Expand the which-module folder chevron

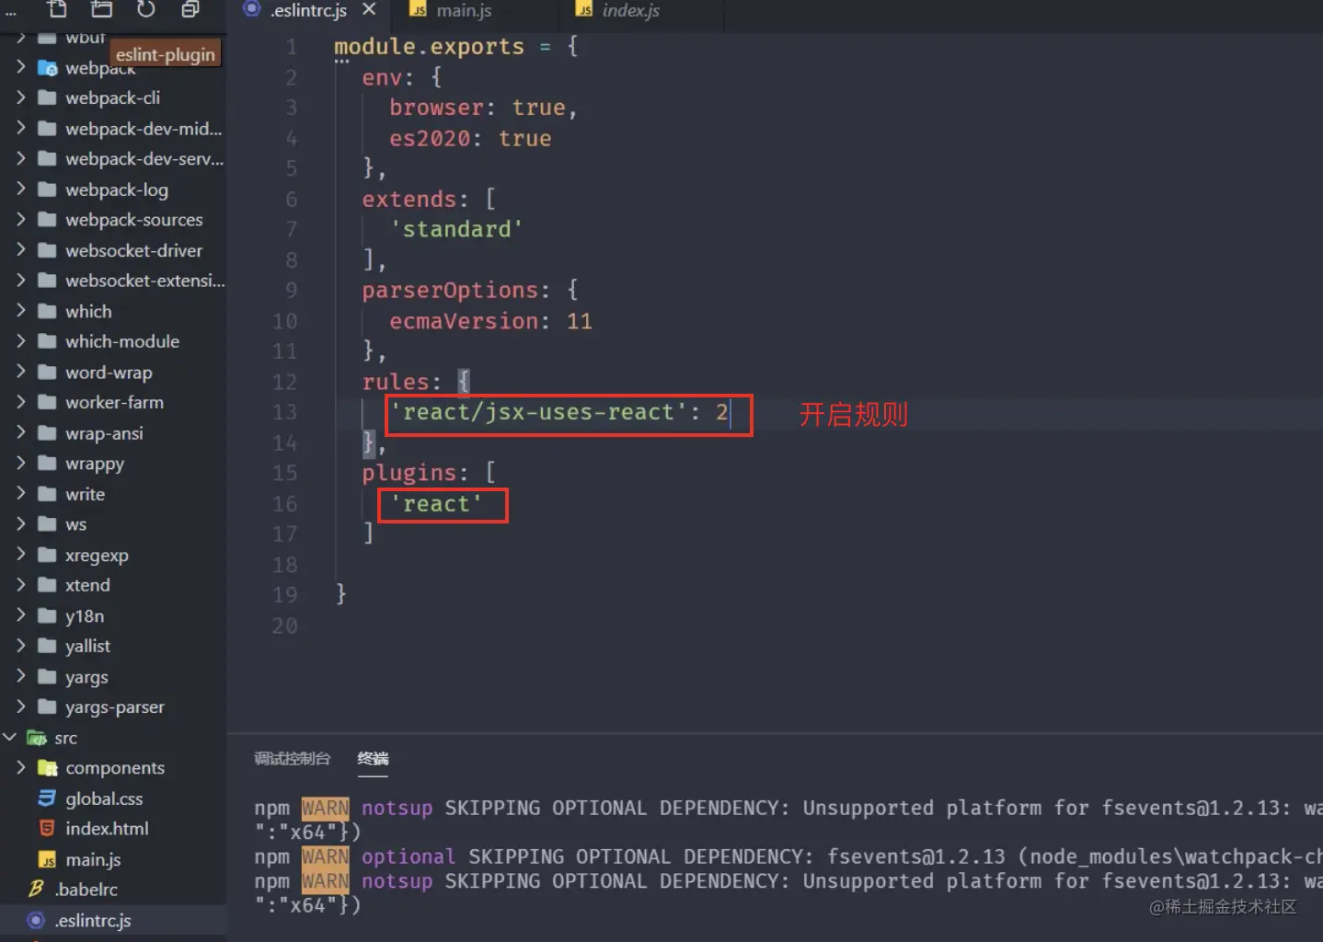[x=20, y=340]
